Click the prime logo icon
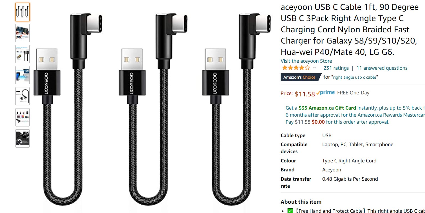This screenshot has height=213, width=425. click(x=325, y=93)
